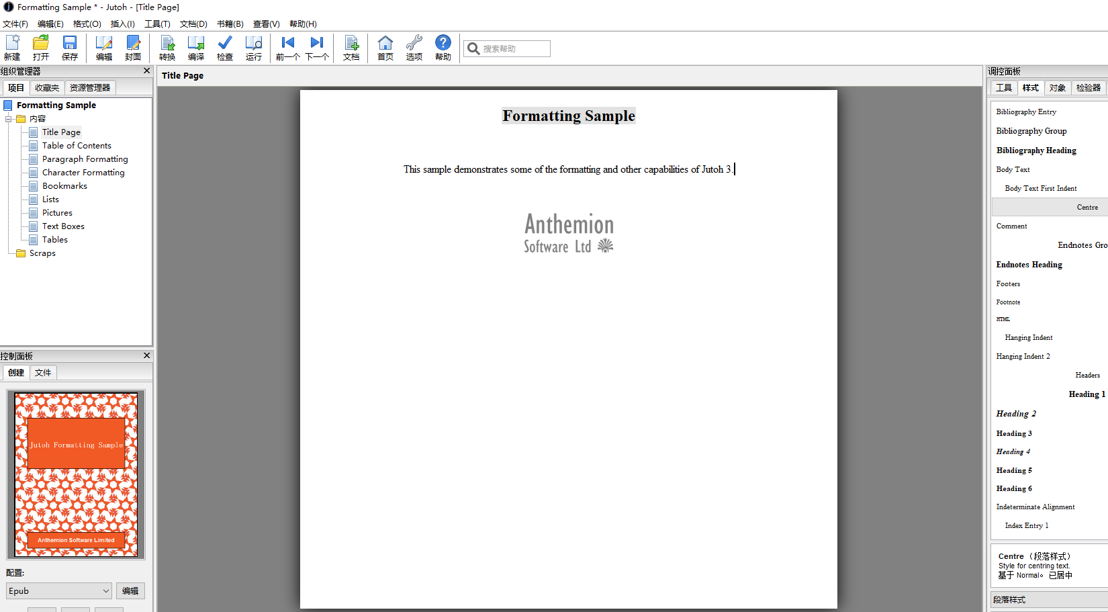Open the 帮助(H) menu

point(303,24)
